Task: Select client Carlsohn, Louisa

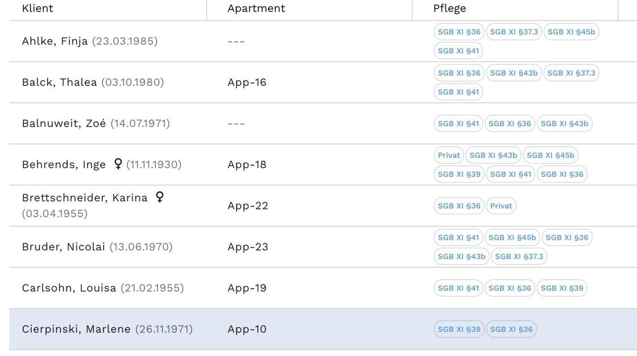Action: click(x=69, y=288)
